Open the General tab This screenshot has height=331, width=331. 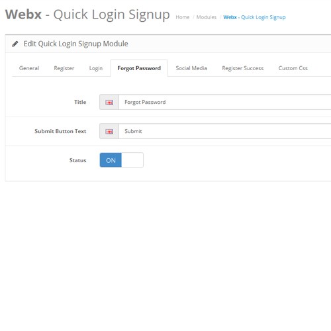pyautogui.click(x=29, y=68)
